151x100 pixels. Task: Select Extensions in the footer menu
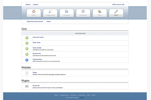pos(82,95)
